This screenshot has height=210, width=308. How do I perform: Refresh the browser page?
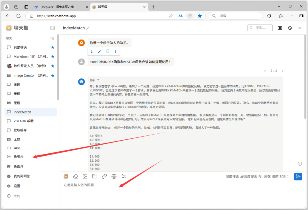coord(19,16)
